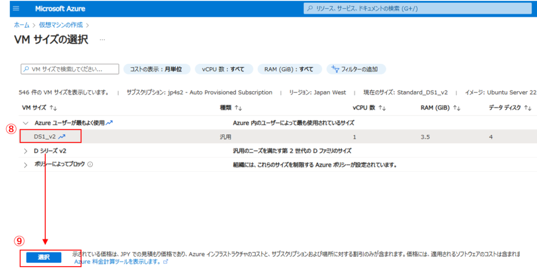Screen dimensions: 537x272
Task: Click Azure 内のユーザーによって最も使用されているサイズ text
Action: click(x=294, y=123)
